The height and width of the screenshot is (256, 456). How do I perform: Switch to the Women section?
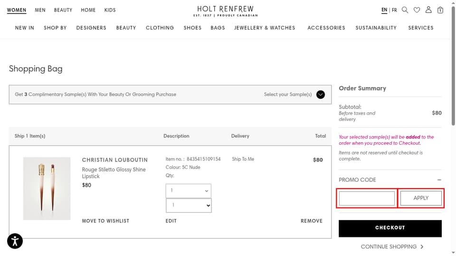coord(17,10)
